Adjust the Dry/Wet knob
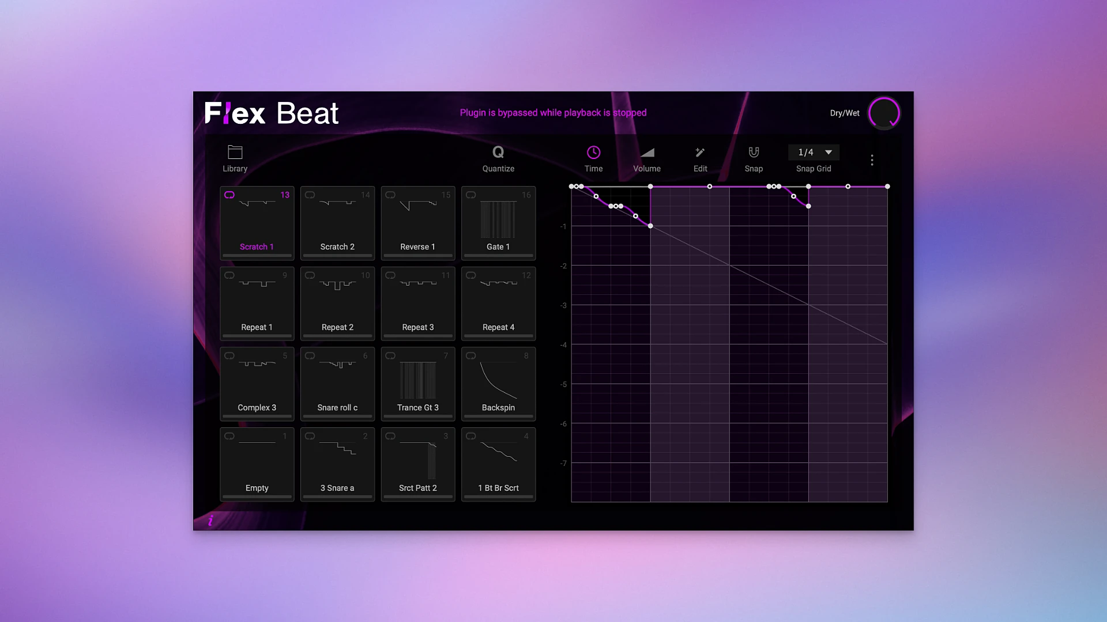 (883, 113)
